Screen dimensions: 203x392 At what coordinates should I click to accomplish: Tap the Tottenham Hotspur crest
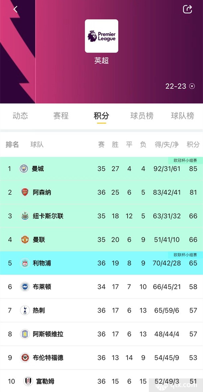pos(25,310)
